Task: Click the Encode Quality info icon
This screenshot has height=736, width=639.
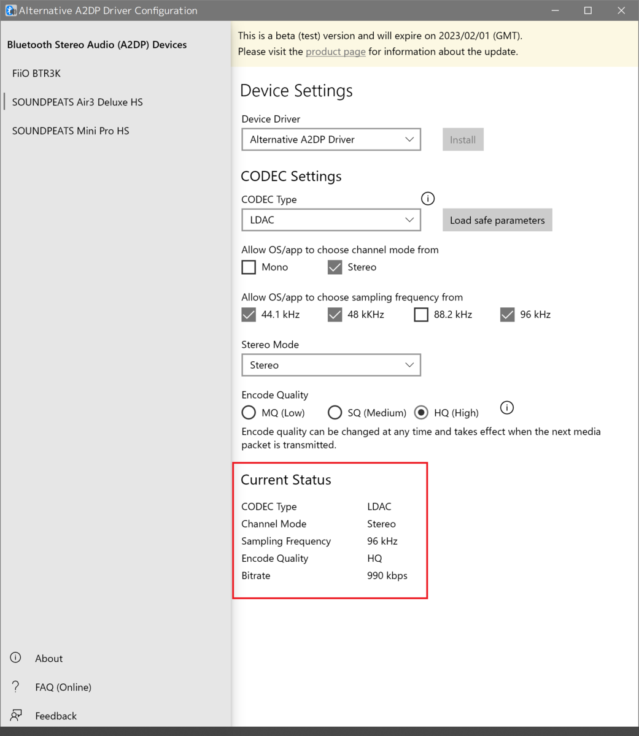Action: coord(506,407)
